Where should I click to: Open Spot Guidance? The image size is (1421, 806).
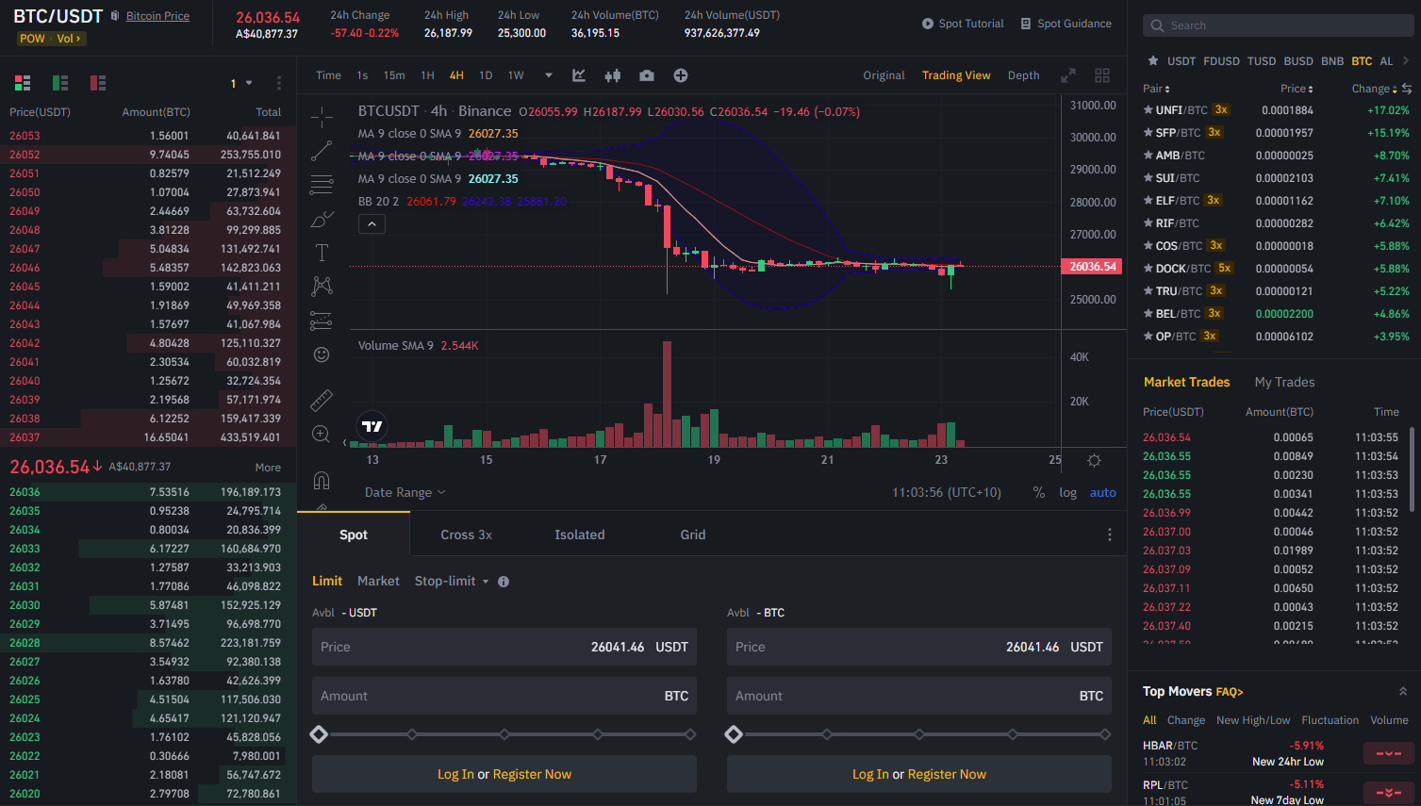[1066, 24]
